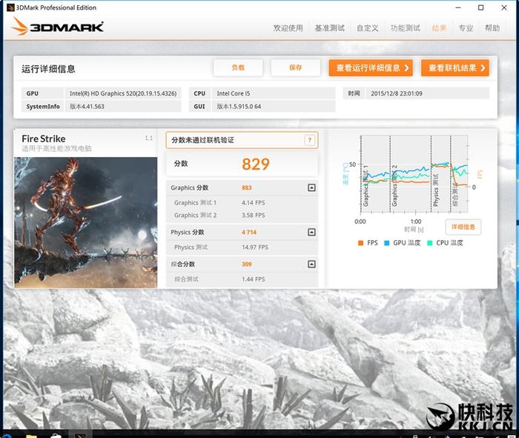Click the 1.44 FPS value
The image size is (519, 438).
[x=254, y=279]
